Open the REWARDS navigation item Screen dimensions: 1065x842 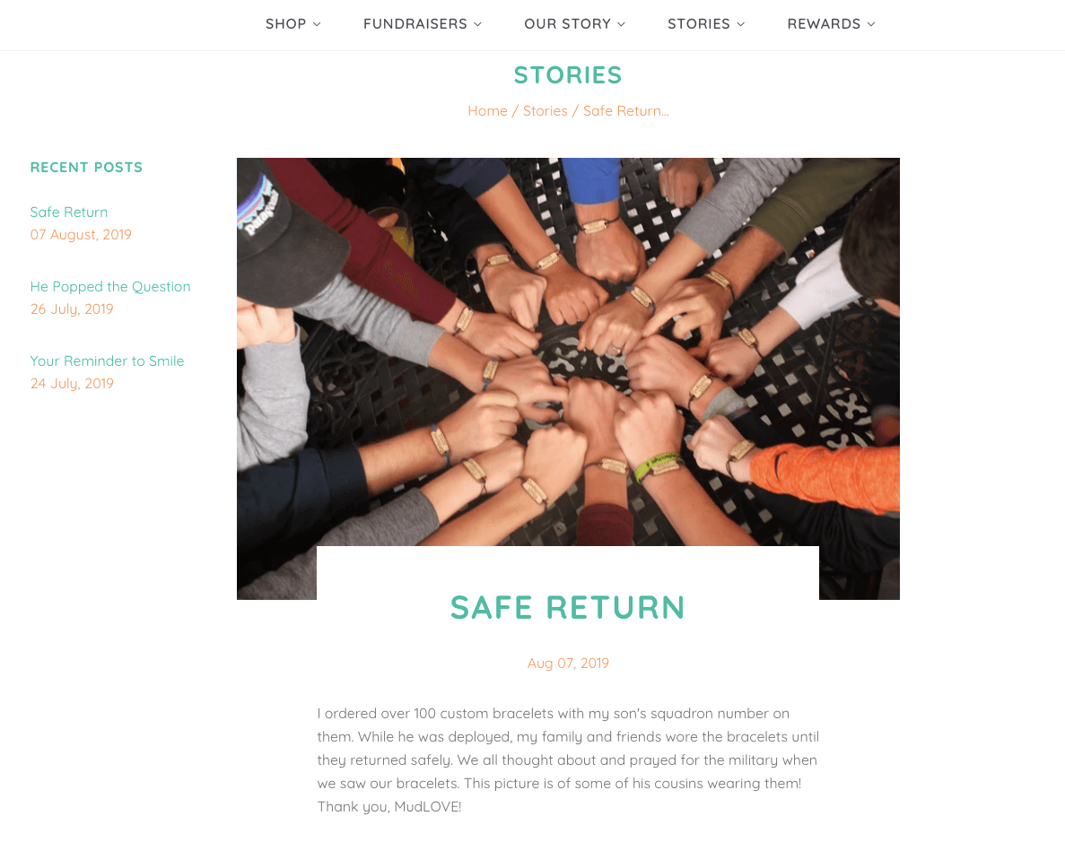(x=824, y=24)
